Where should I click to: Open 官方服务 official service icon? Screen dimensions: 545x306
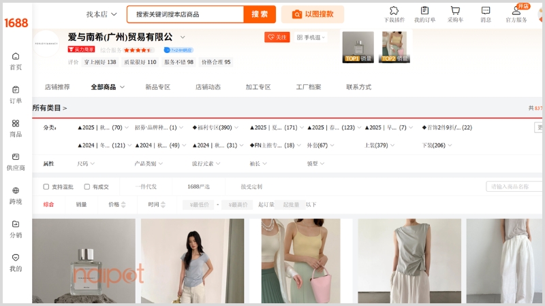coord(516,11)
